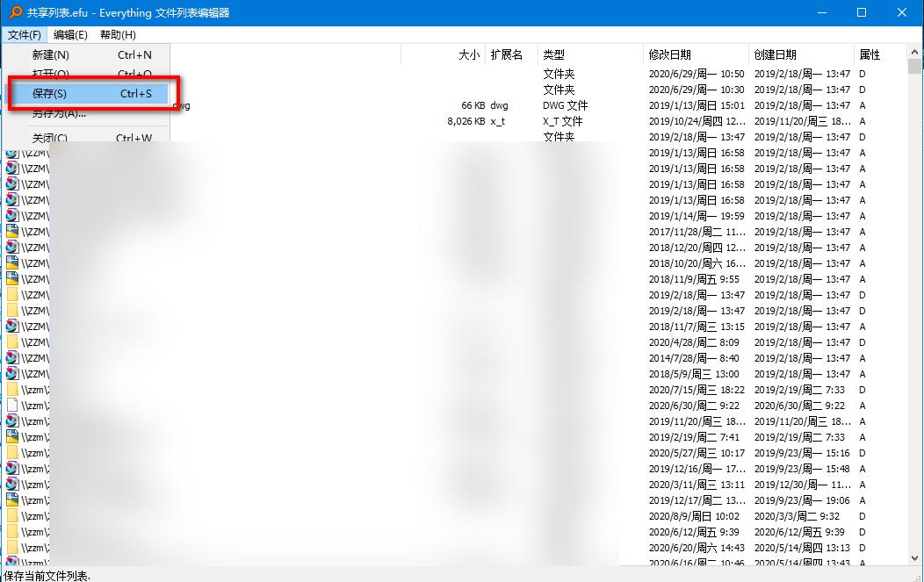Click the X_T file type icon in the list
The height and width of the screenshot is (582, 924).
(x=12, y=122)
